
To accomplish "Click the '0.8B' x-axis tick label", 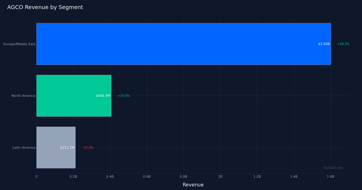I will [x=183, y=177].
